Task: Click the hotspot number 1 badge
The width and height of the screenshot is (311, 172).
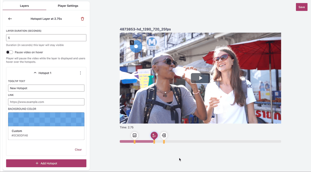Action: [x=132, y=43]
